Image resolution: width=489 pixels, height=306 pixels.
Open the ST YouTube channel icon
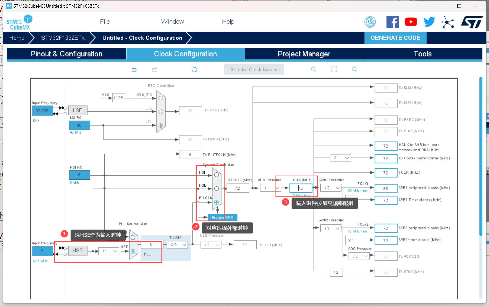411,22
